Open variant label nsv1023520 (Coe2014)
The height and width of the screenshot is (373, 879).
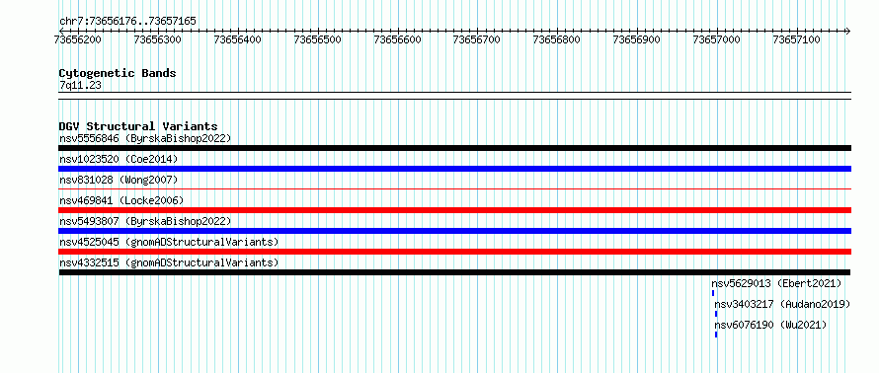coord(119,159)
